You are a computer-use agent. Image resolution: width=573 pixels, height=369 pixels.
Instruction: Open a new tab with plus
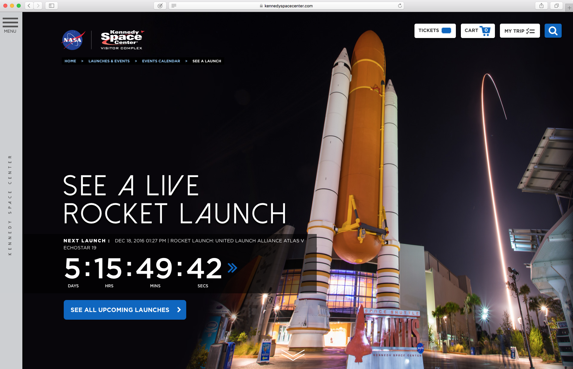(x=569, y=7)
